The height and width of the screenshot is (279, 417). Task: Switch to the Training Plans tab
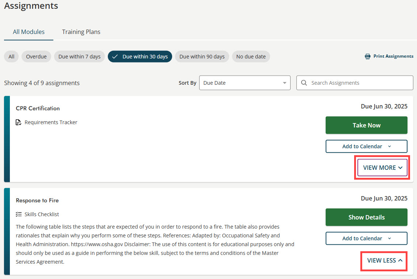(x=81, y=32)
